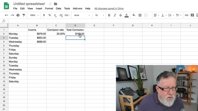This screenshot has width=198, height=111.
Task: Open the Data menu
Action: pos(58,8)
